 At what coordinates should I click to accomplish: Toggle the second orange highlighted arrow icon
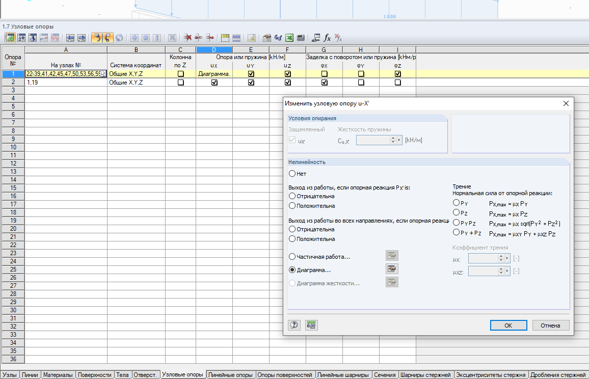tap(108, 38)
